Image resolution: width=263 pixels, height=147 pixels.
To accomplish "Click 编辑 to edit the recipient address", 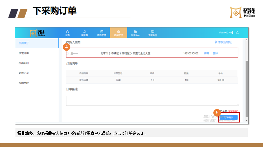I will (x=206, y=53).
